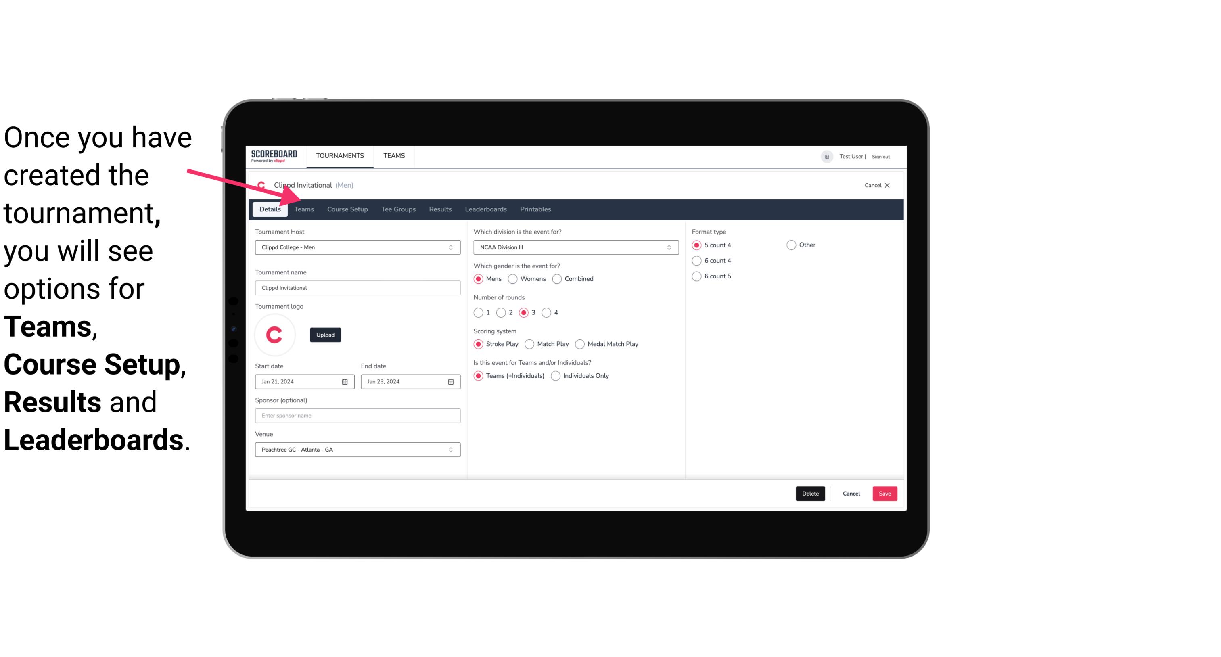Viewport: 1221px width, 657px height.
Task: Click the Test User account icon
Action: [828, 156]
